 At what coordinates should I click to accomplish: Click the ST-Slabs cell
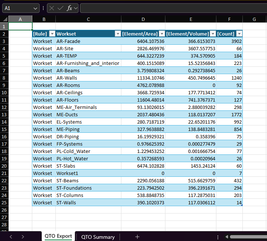(x=88, y=166)
